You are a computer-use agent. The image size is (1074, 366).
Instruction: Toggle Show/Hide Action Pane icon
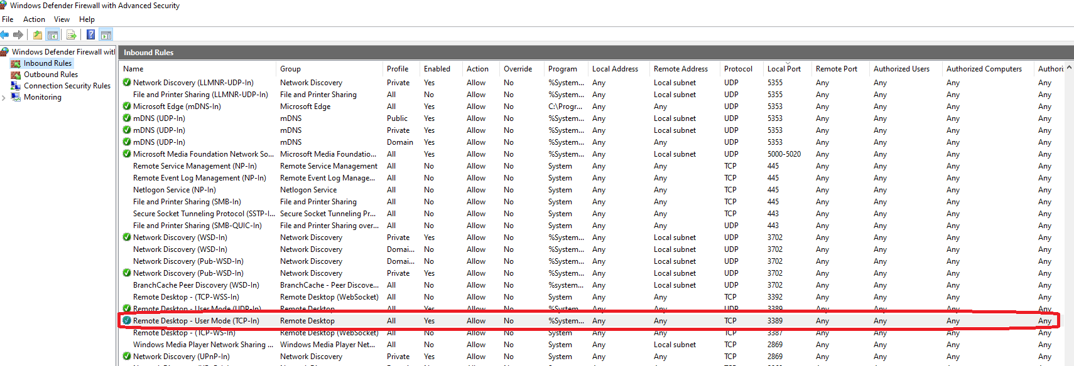coord(106,35)
